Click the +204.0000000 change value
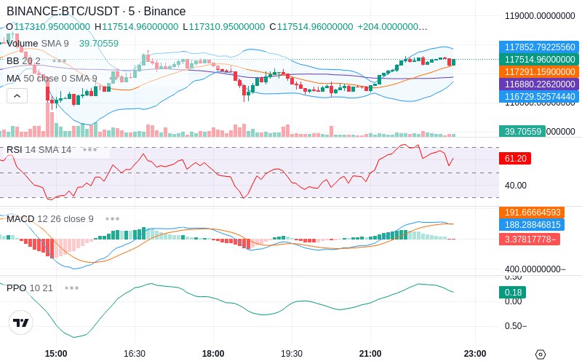This screenshot has width=582, height=364. point(392,27)
